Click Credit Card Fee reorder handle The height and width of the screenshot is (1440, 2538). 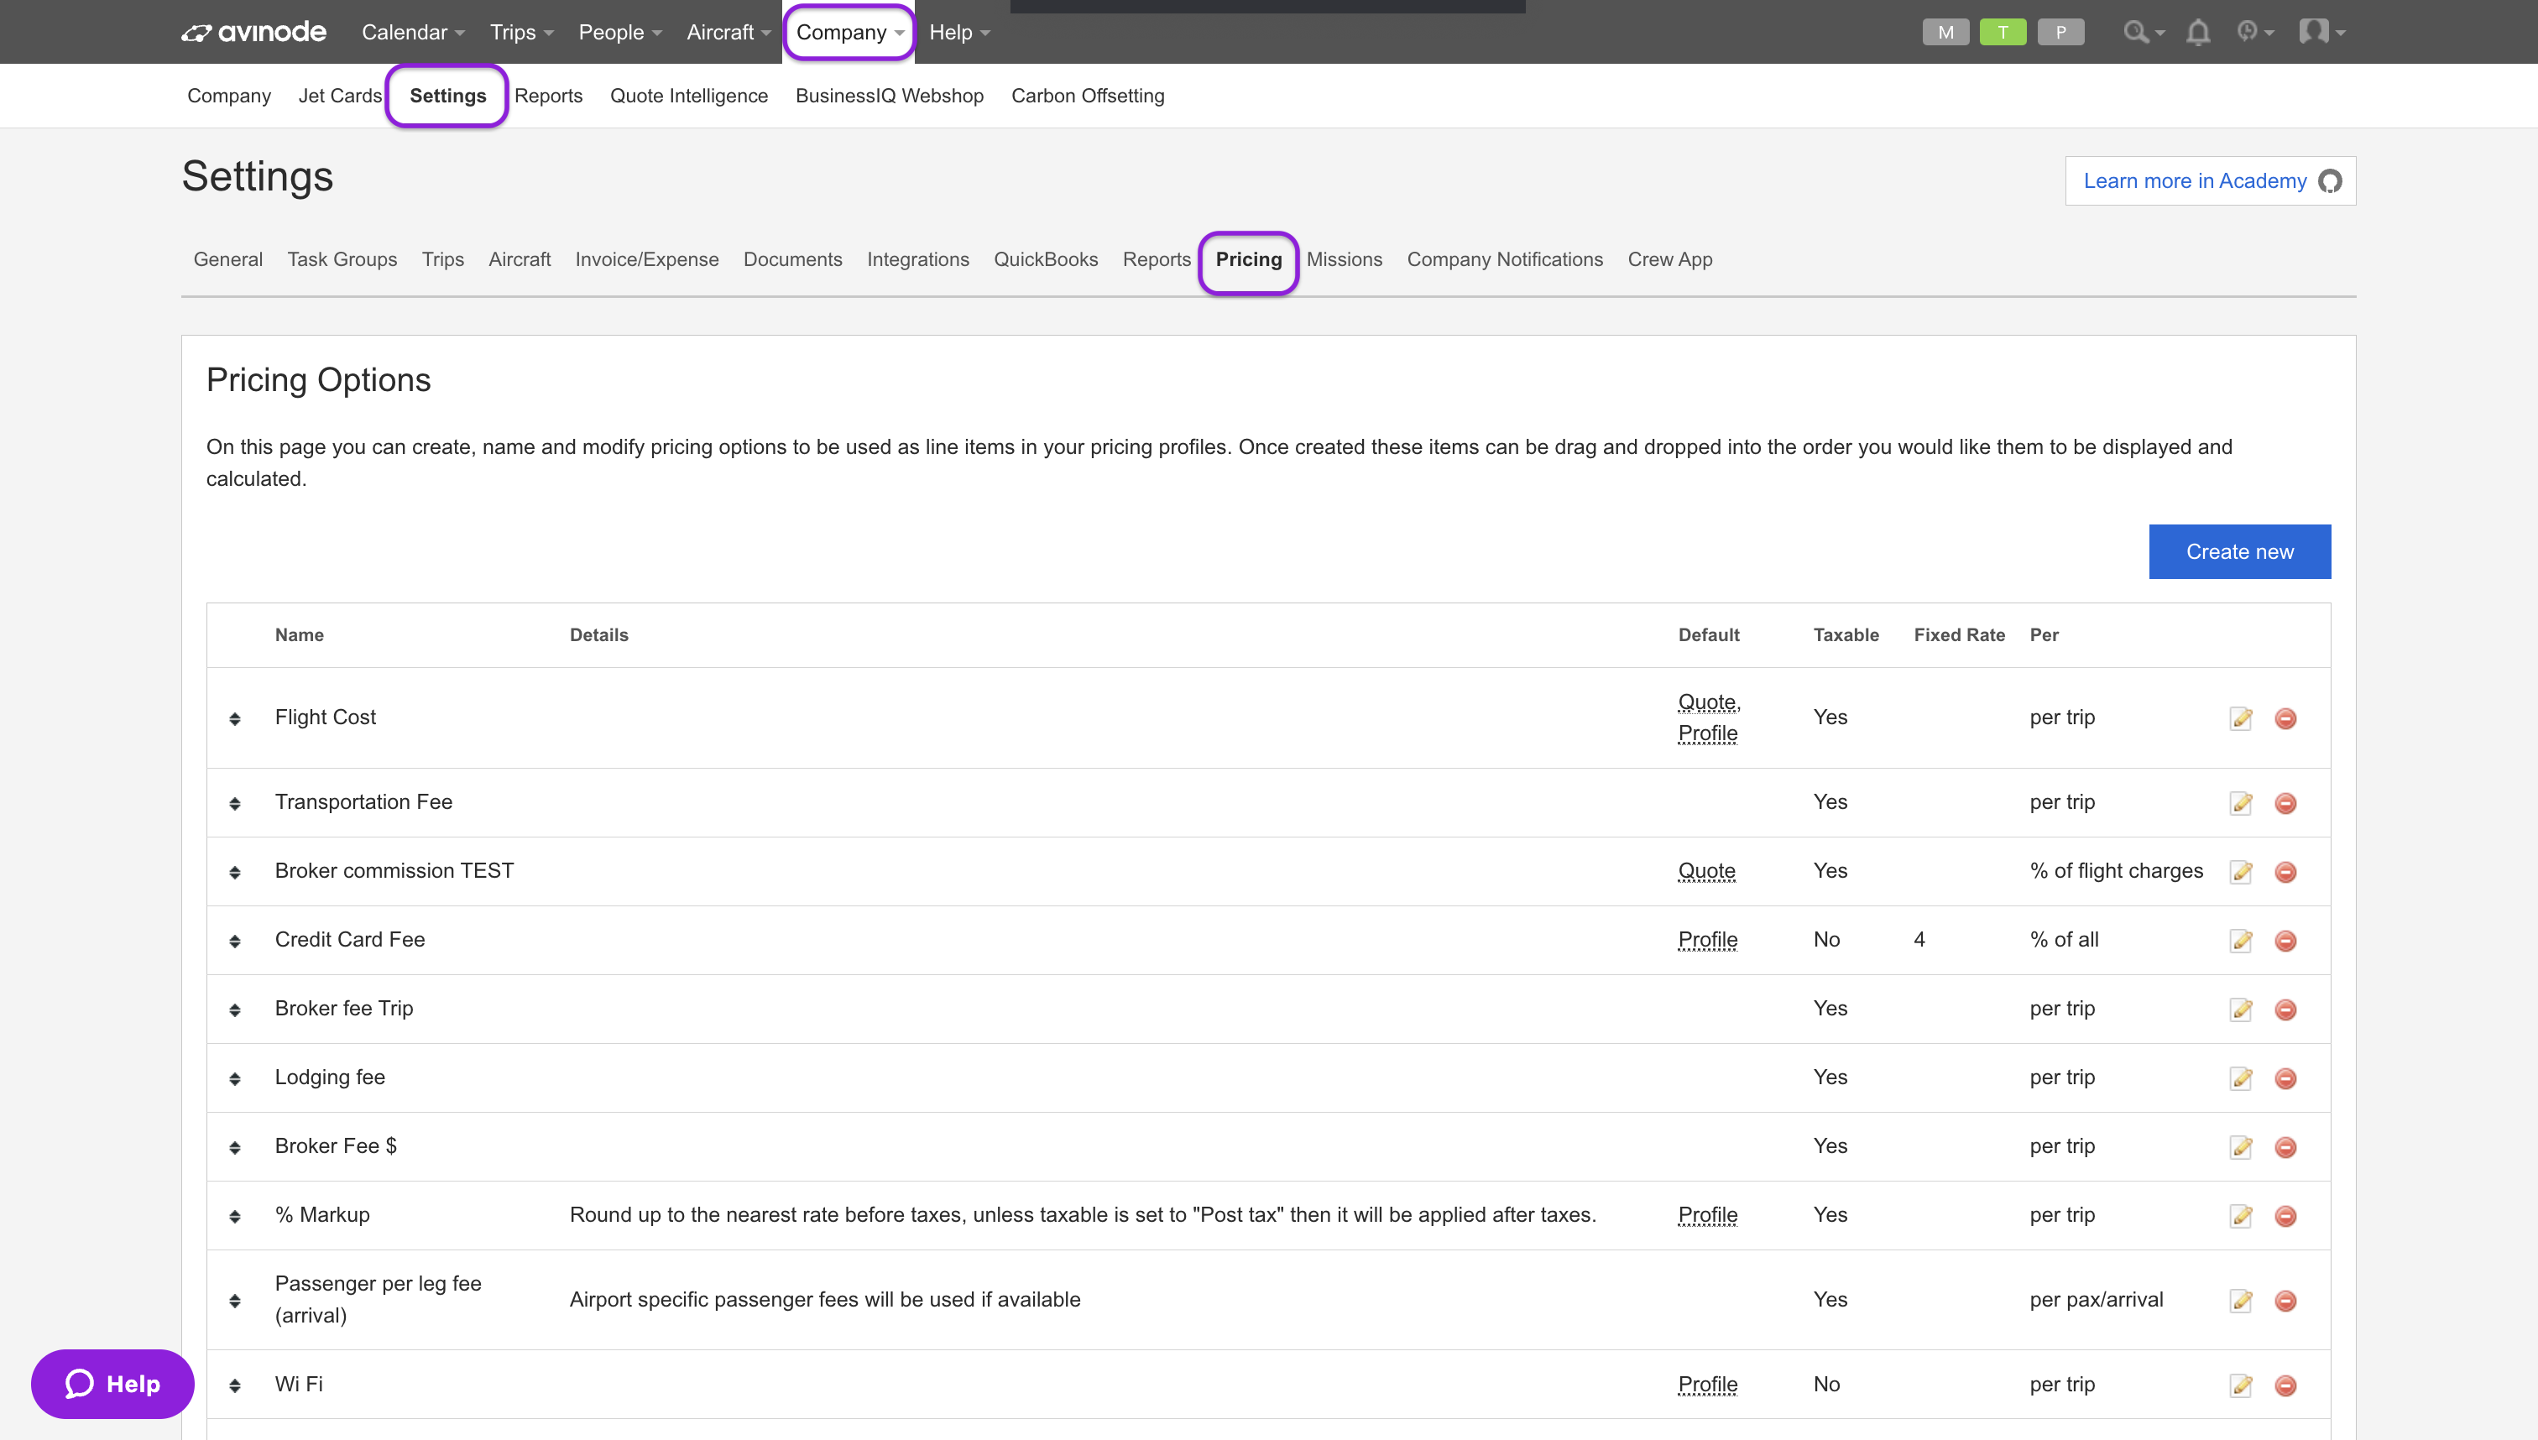coord(234,942)
